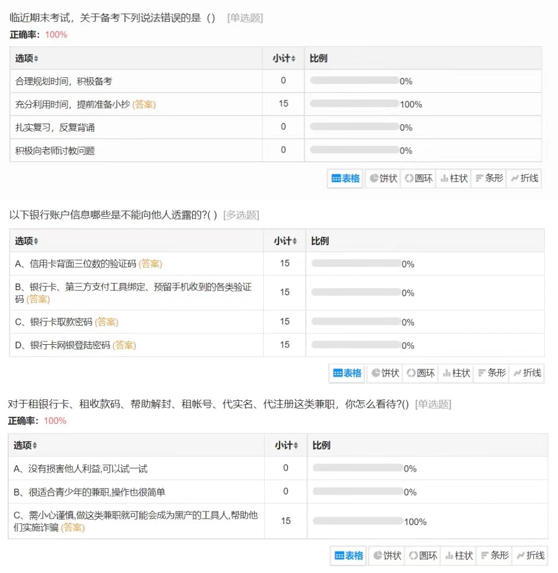Display 折线 chart for bank account question
Image resolution: width=558 pixels, height=573 pixels.
pyautogui.click(x=526, y=373)
